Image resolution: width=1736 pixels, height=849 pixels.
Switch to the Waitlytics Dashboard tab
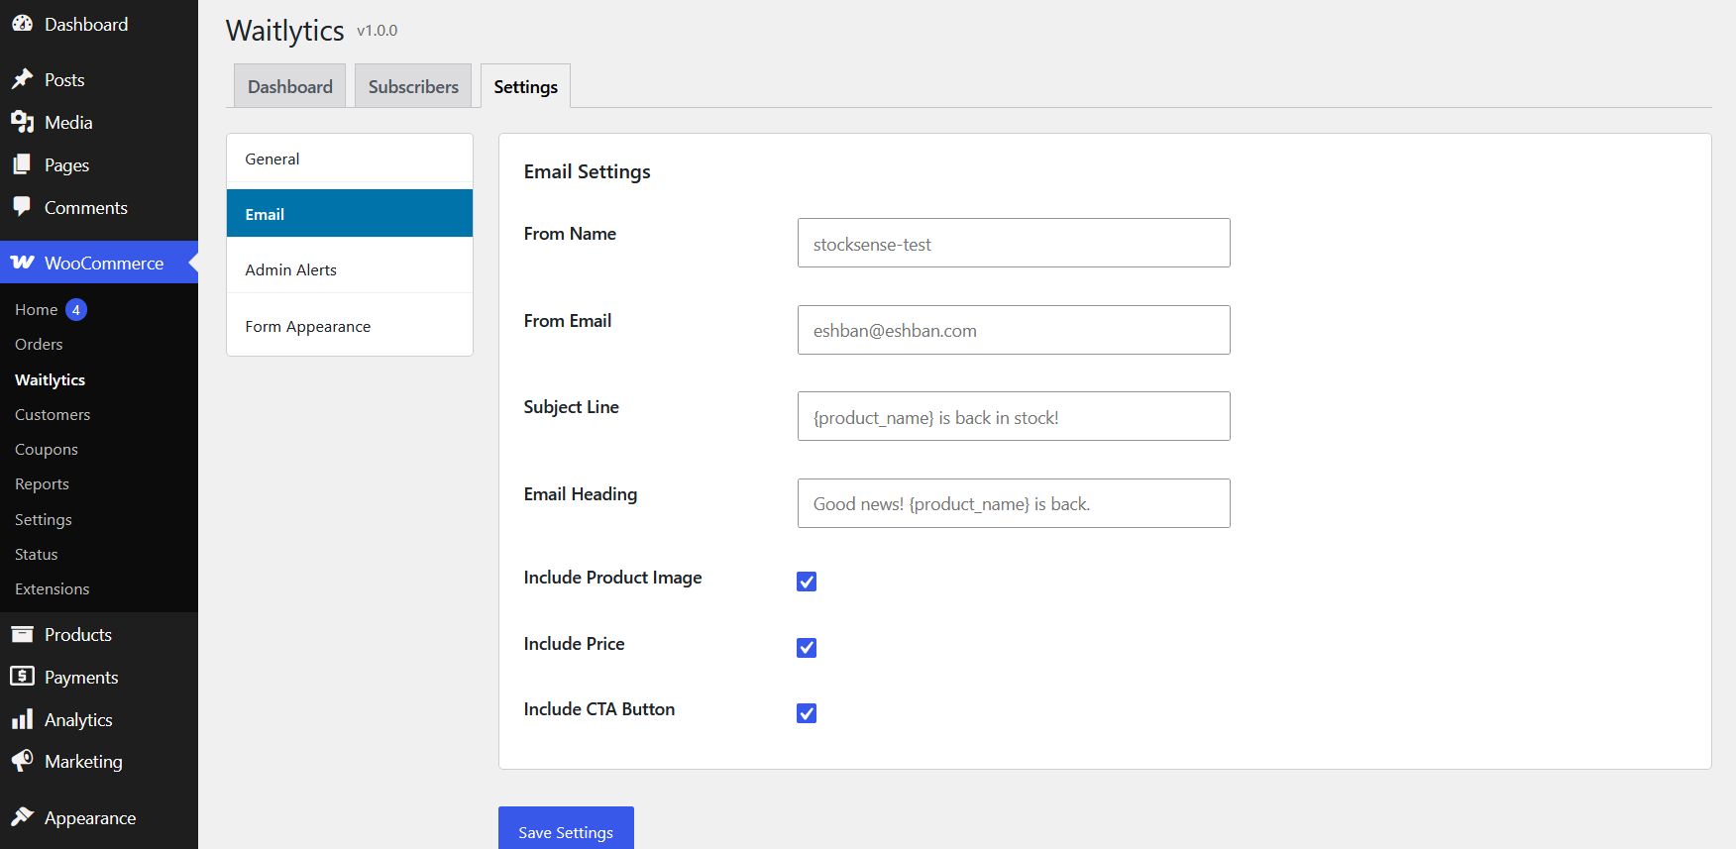coord(290,86)
